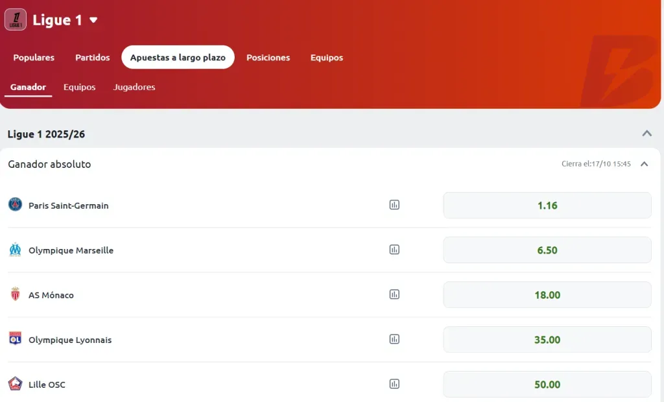Select the Jugadores sub-tab
Screen dimensions: 664x402
click(x=134, y=86)
